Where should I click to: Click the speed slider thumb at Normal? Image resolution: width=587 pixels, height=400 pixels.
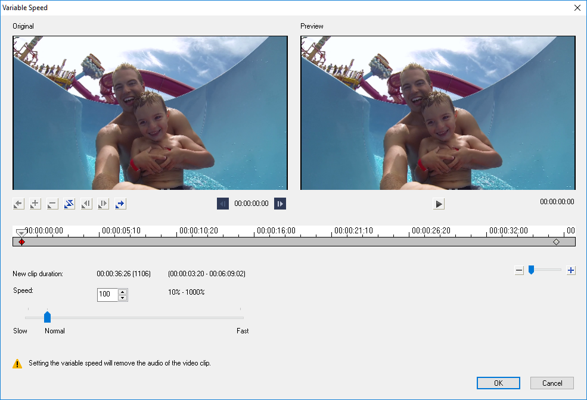47,317
